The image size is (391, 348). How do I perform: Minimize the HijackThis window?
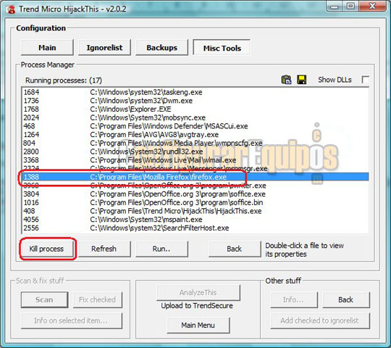335,7
